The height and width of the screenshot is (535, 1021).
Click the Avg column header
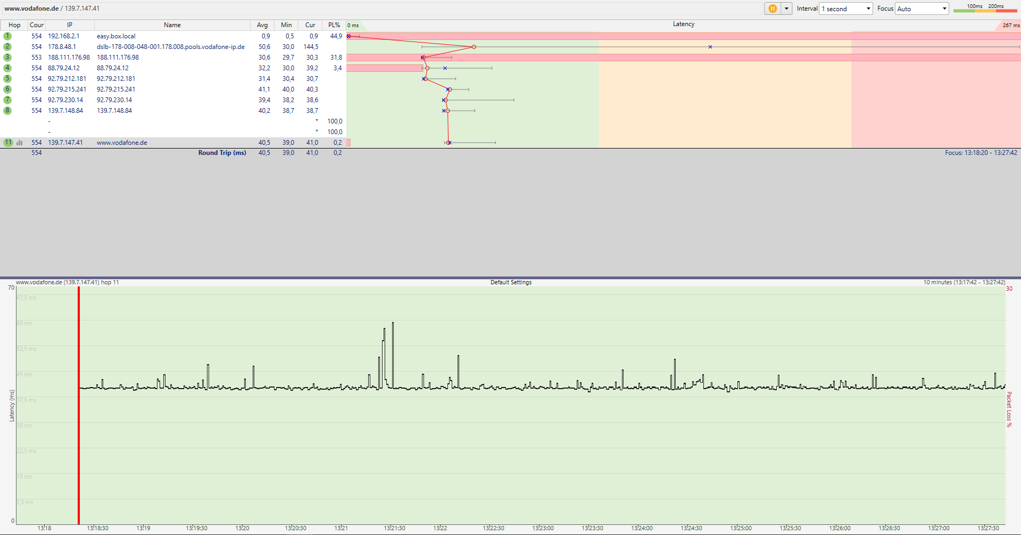[x=262, y=25]
